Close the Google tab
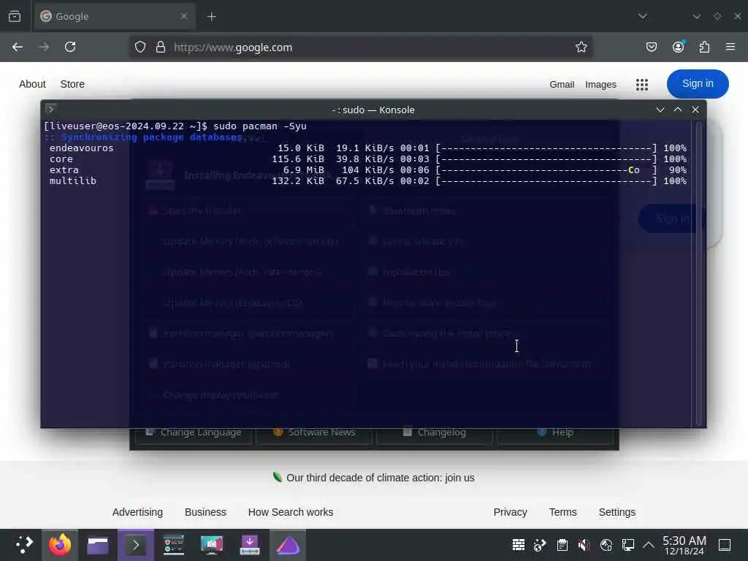The height and width of the screenshot is (561, 748). 183,16
